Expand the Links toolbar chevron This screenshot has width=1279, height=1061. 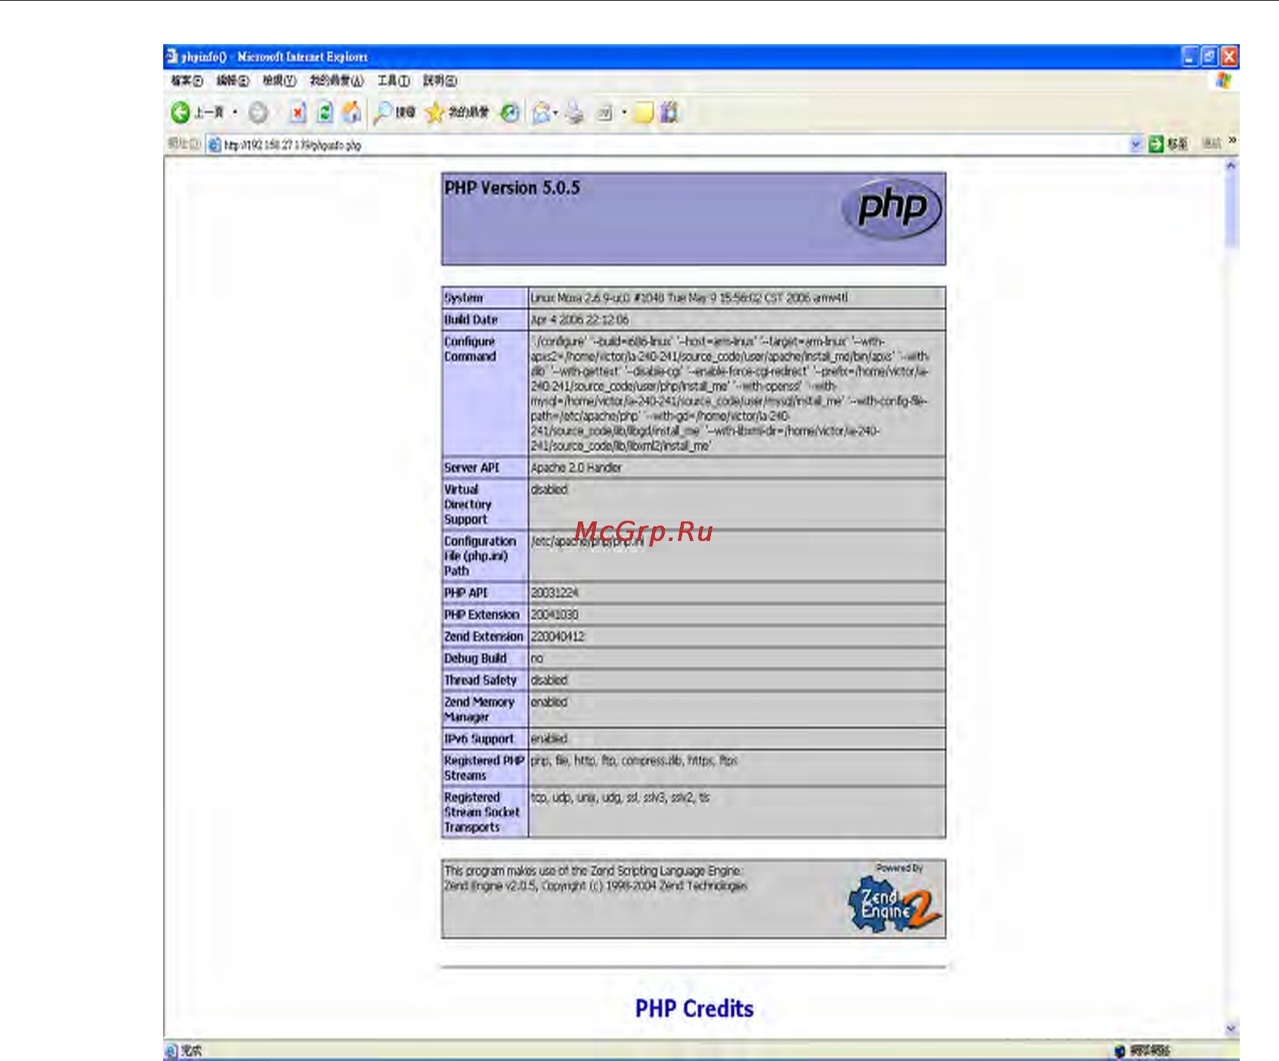(x=1232, y=141)
